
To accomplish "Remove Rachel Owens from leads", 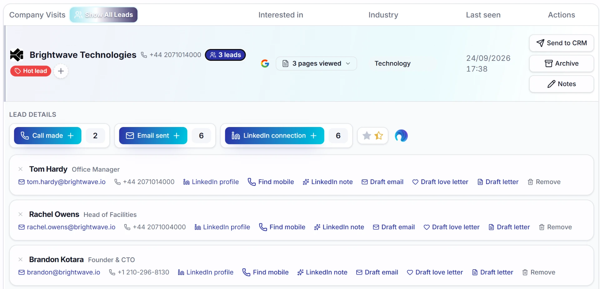I will click(x=555, y=227).
